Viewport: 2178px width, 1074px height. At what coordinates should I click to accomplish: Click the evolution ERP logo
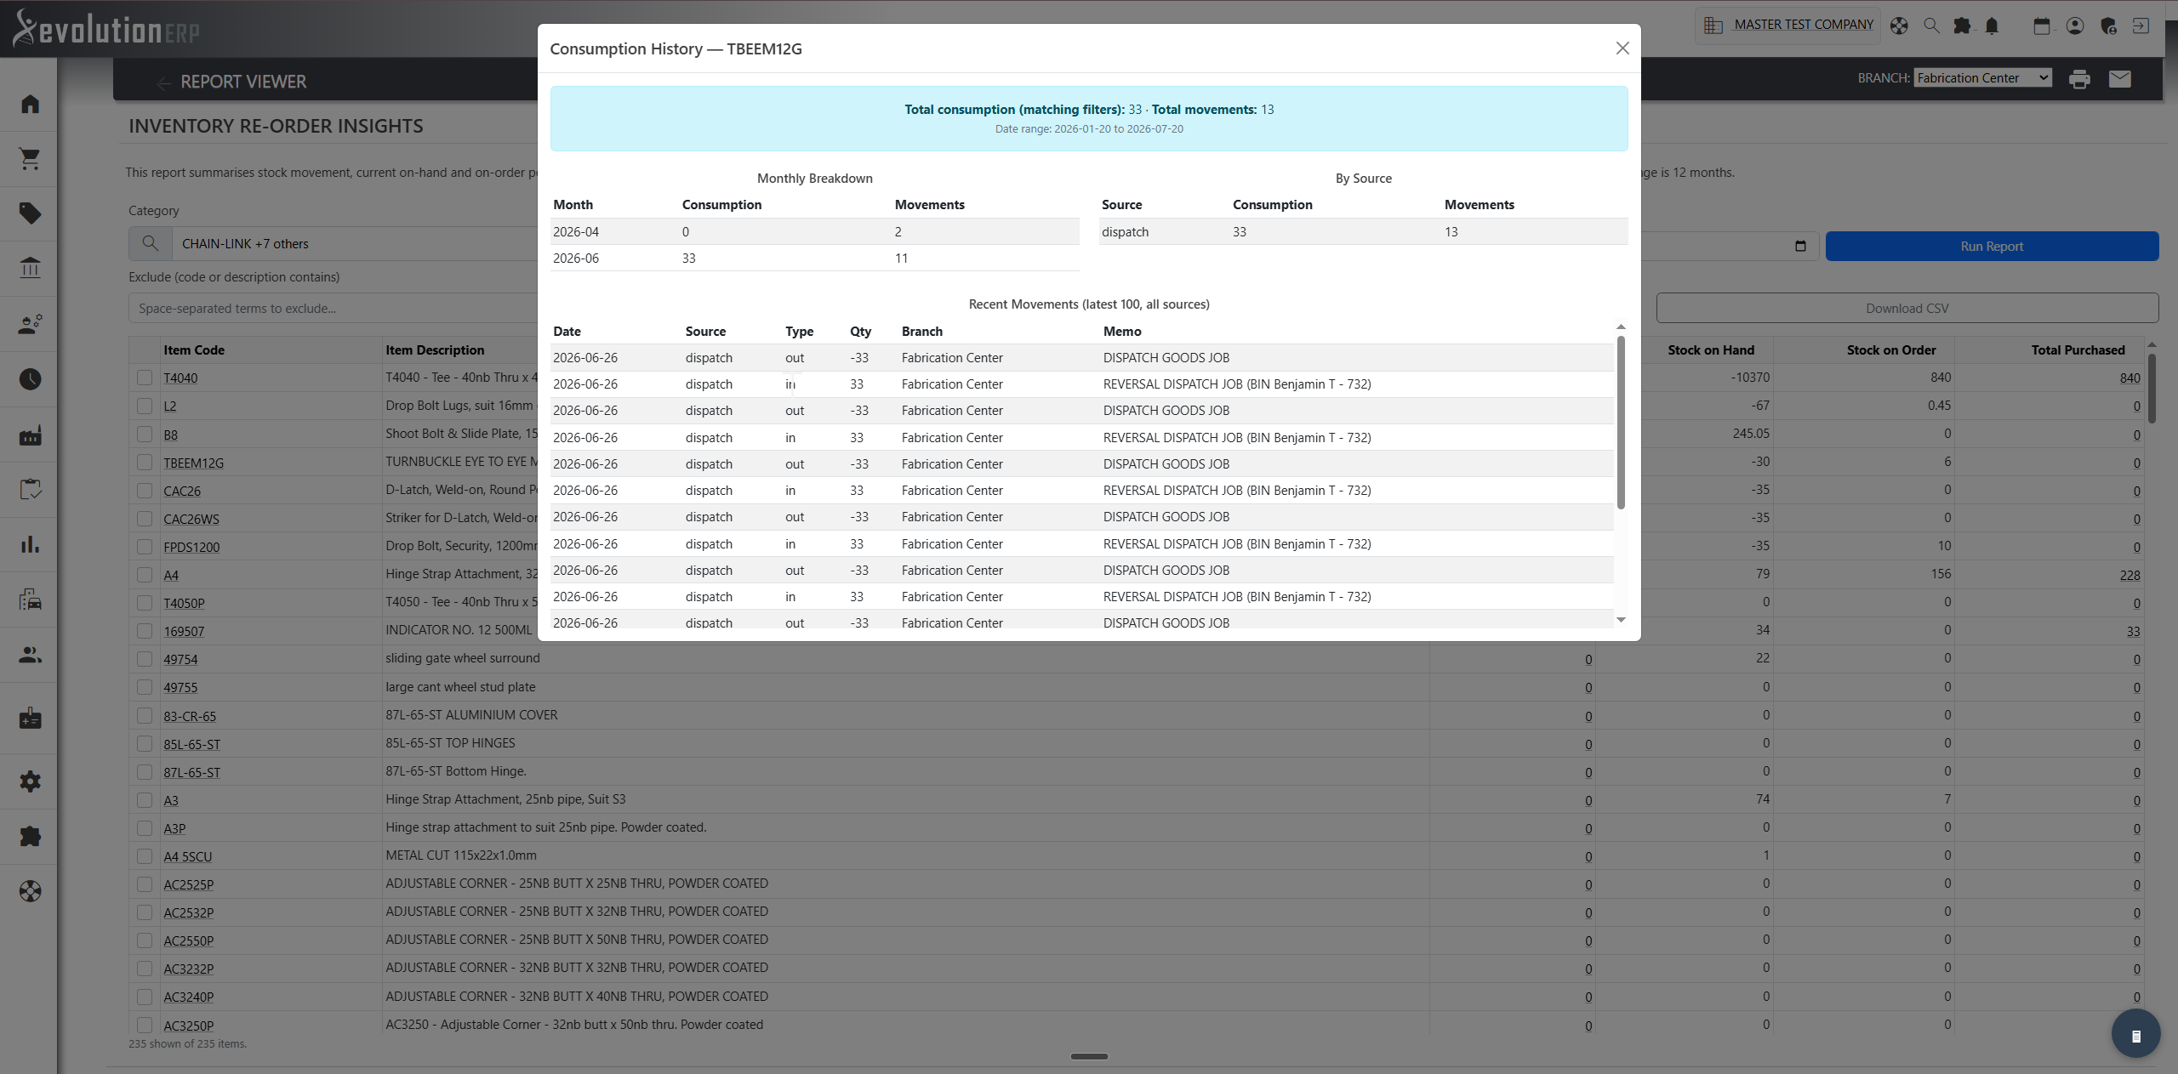coord(106,29)
